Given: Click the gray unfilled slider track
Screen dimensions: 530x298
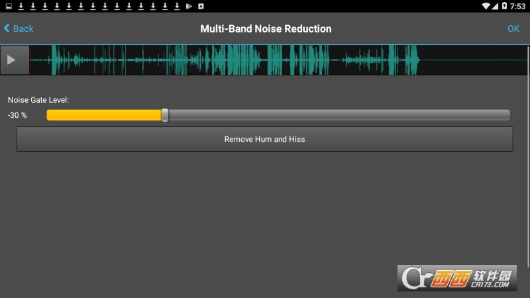Looking at the screenshot, I should 338,115.
